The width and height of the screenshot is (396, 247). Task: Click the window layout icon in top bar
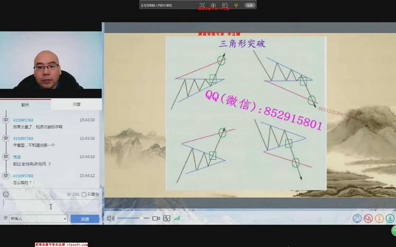tap(224, 5)
